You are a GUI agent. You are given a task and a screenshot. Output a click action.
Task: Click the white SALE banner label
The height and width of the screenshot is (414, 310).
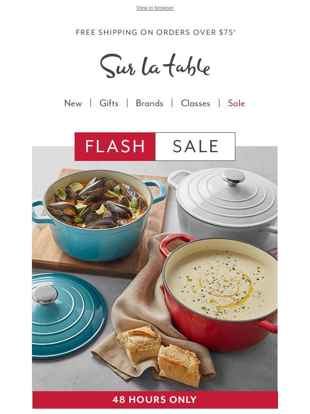point(195,146)
